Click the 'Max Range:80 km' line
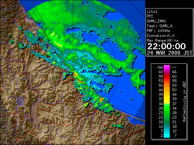The image size is (194, 145). pos(162,40)
